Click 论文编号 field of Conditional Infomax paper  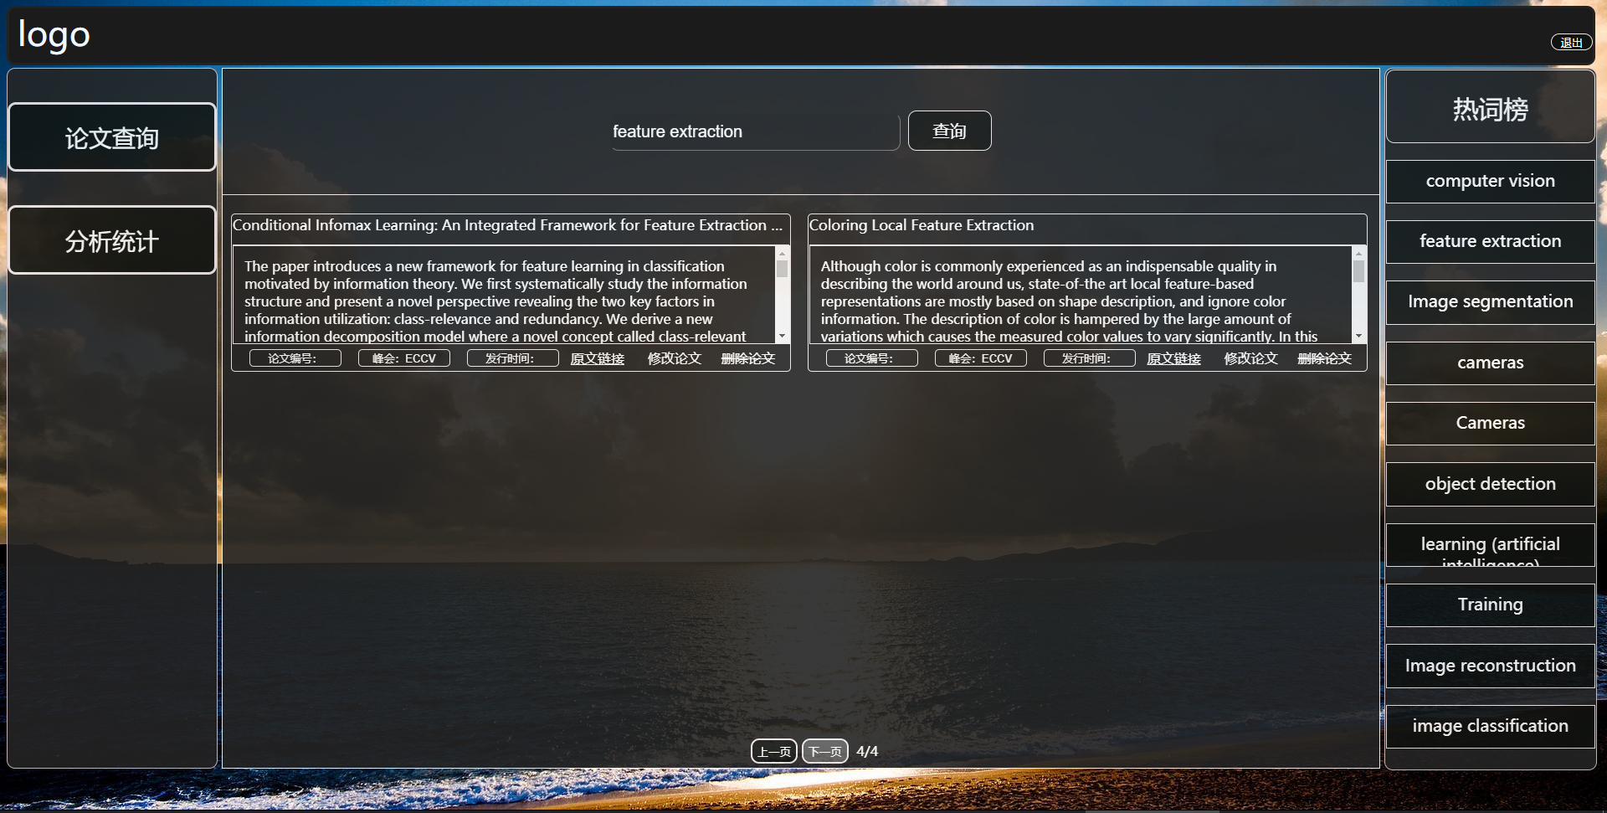[295, 358]
